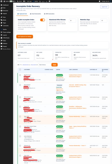Check the MOJAHID HASAN row checkbox
This screenshot has height=164, width=112.
[20, 97]
